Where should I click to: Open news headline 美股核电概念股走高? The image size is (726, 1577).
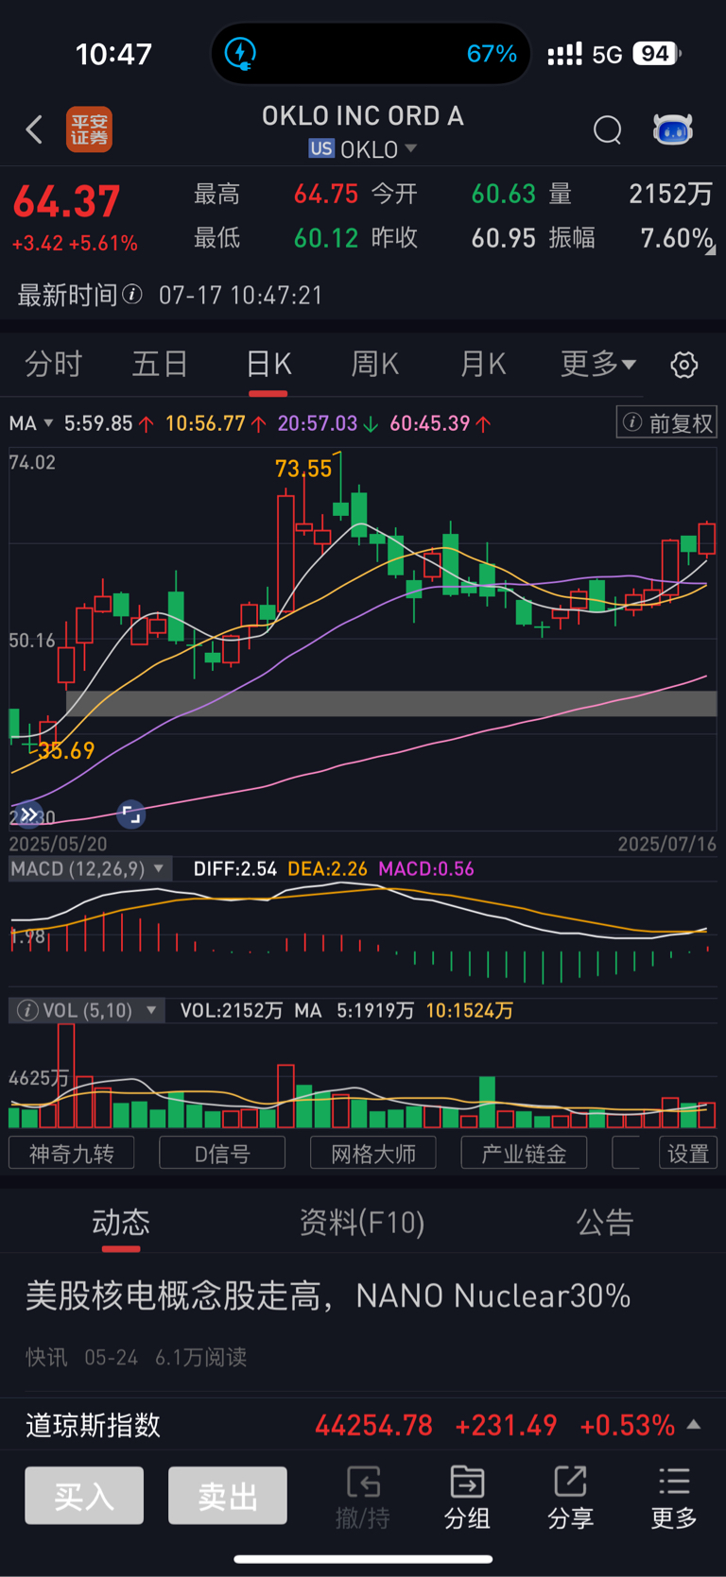tap(328, 1295)
